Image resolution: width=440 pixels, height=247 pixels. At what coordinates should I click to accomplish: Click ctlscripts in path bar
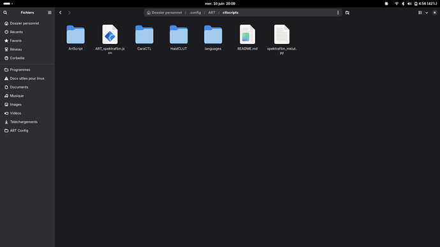230,13
